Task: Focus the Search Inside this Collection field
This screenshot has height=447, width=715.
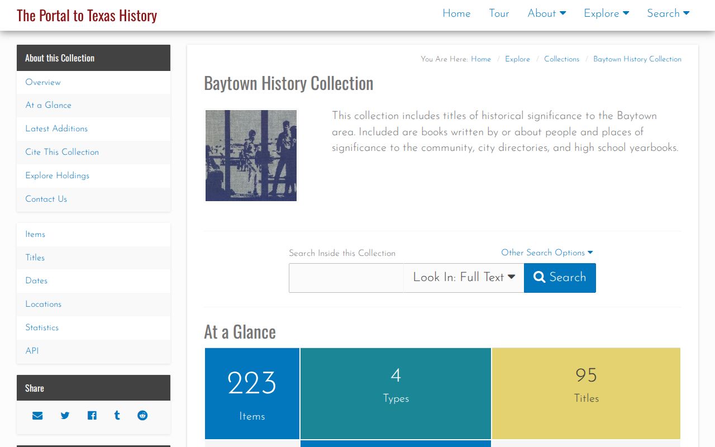Action: [346, 278]
